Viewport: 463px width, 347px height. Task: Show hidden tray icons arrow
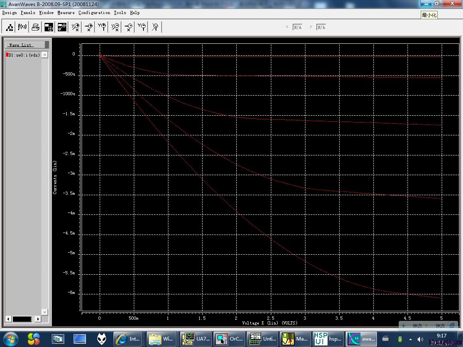tap(410, 339)
